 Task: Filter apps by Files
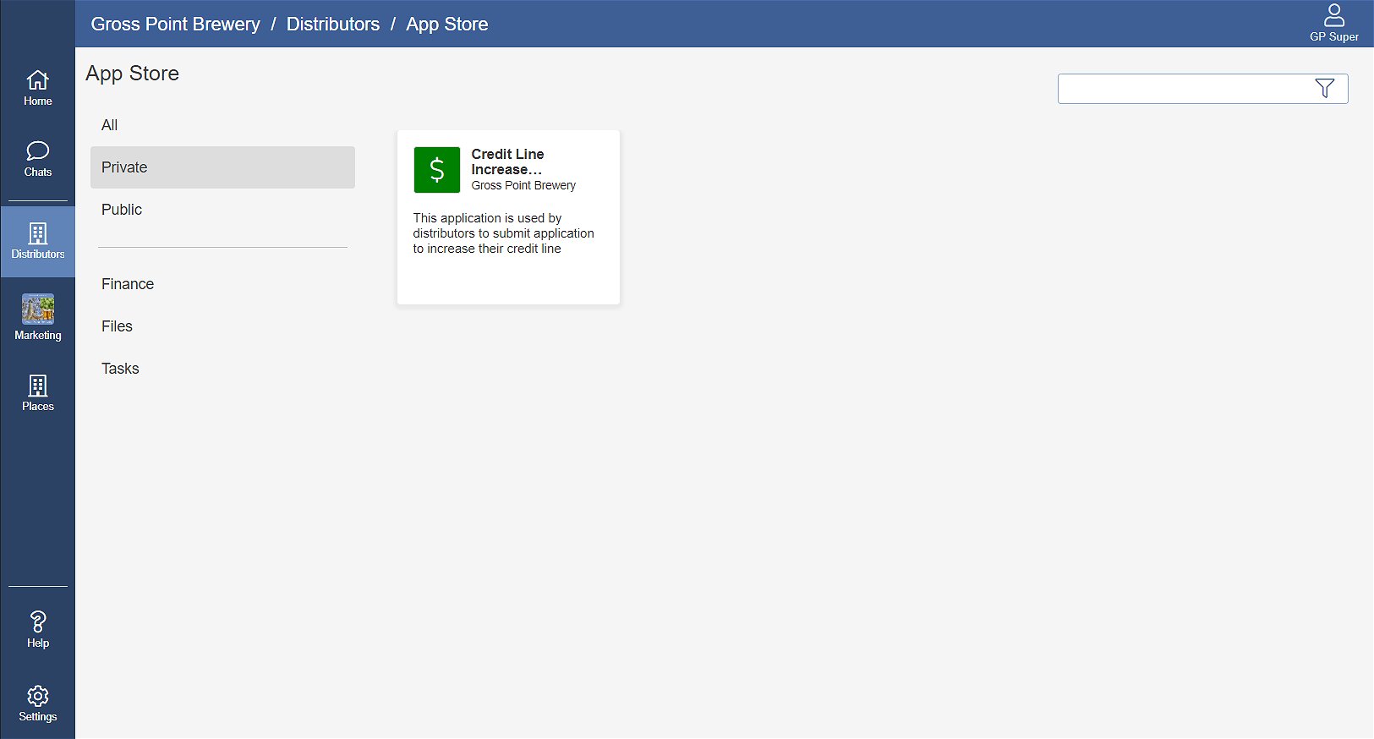point(222,326)
